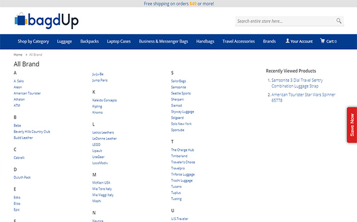Open the Elios brand
Viewport: 357px width, 222px height.
(x=17, y=204)
